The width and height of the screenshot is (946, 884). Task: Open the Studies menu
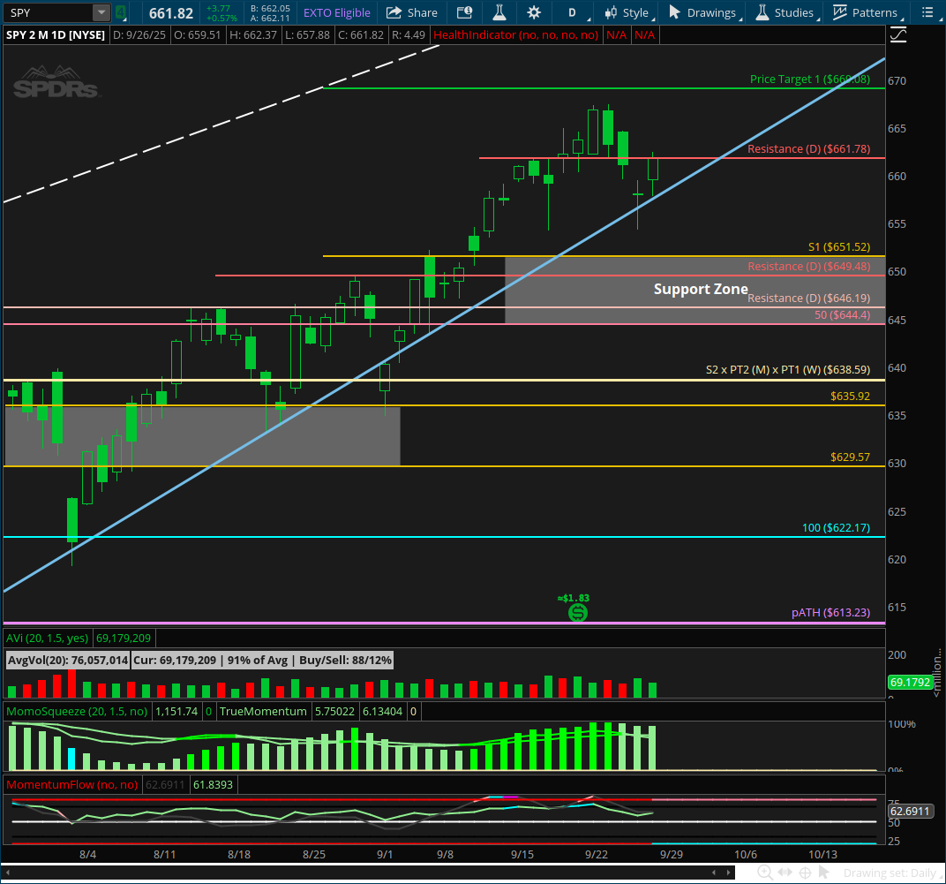[x=787, y=12]
